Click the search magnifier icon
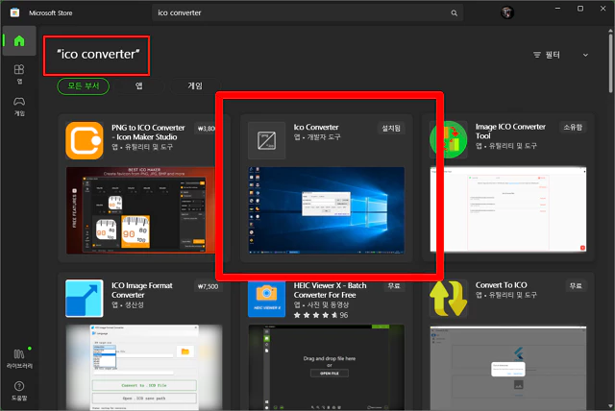 (454, 12)
